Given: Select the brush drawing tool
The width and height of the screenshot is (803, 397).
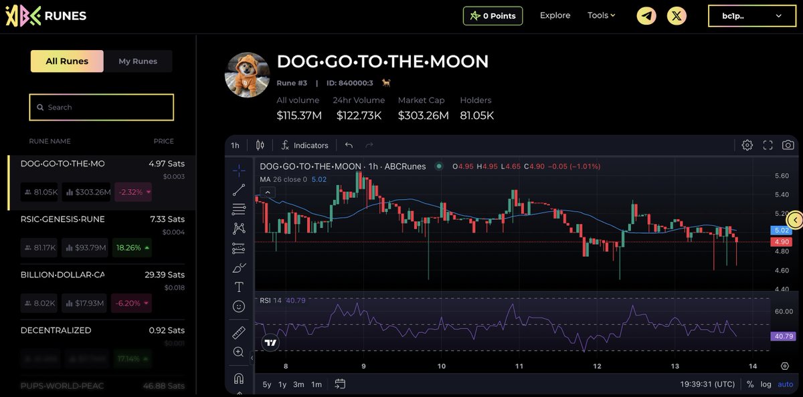Looking at the screenshot, I should pos(239,267).
